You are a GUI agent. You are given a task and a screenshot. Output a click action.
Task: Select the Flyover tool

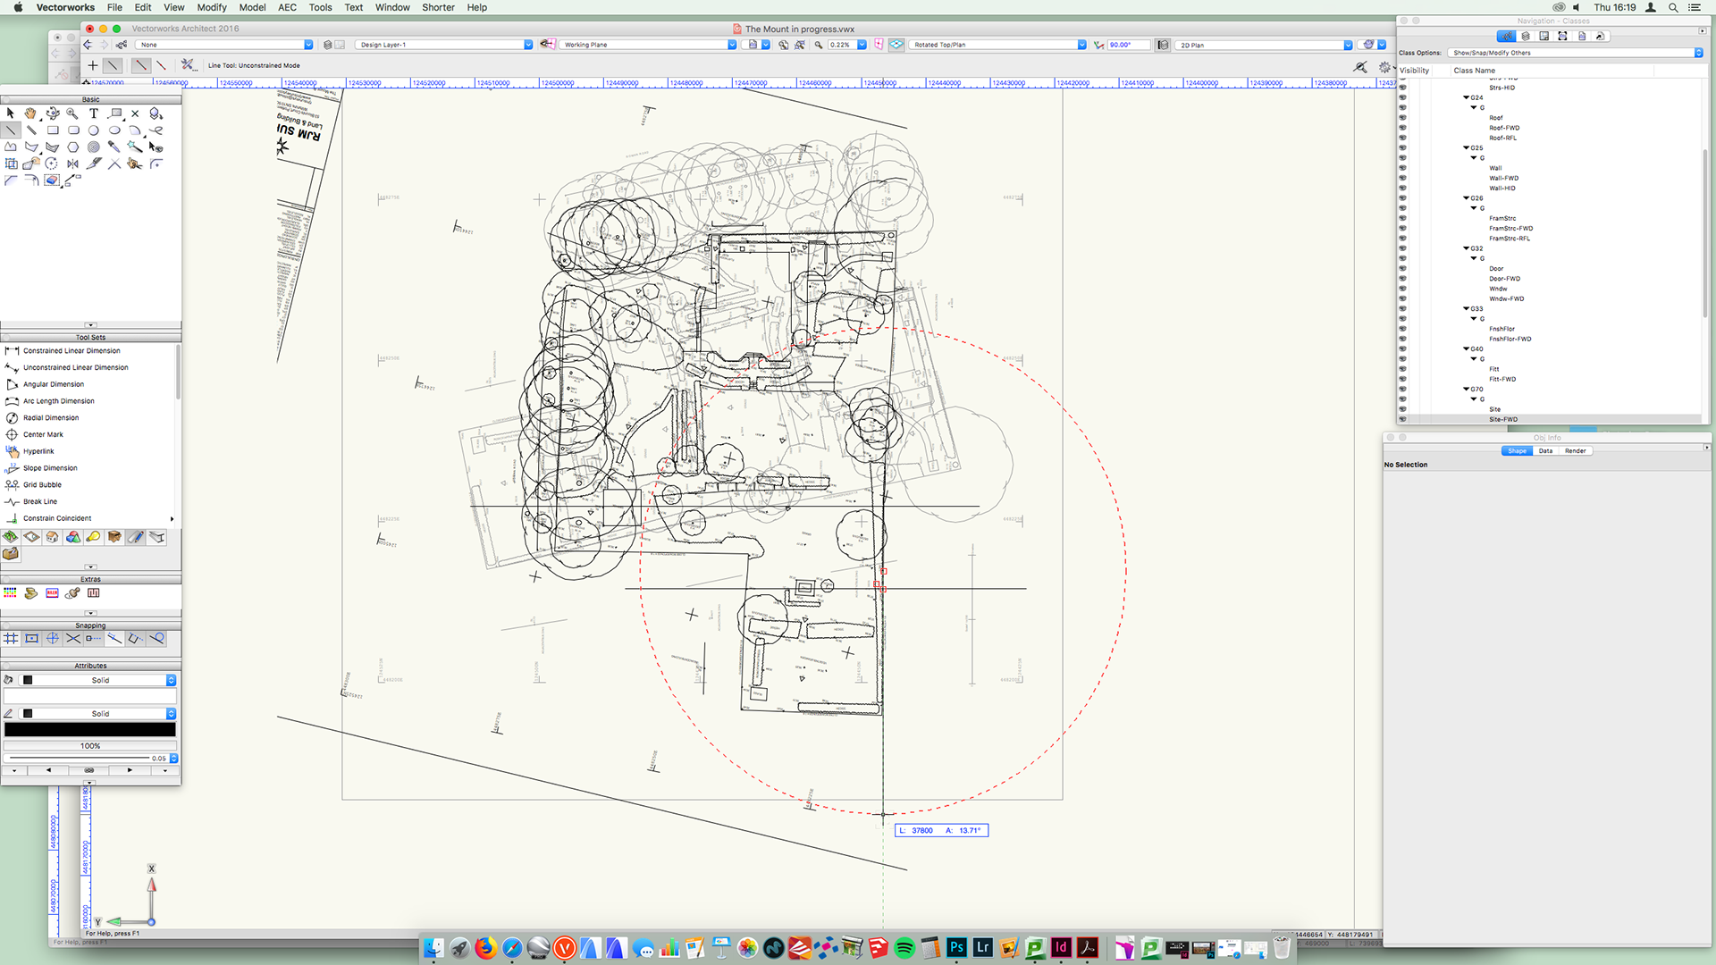[52, 113]
